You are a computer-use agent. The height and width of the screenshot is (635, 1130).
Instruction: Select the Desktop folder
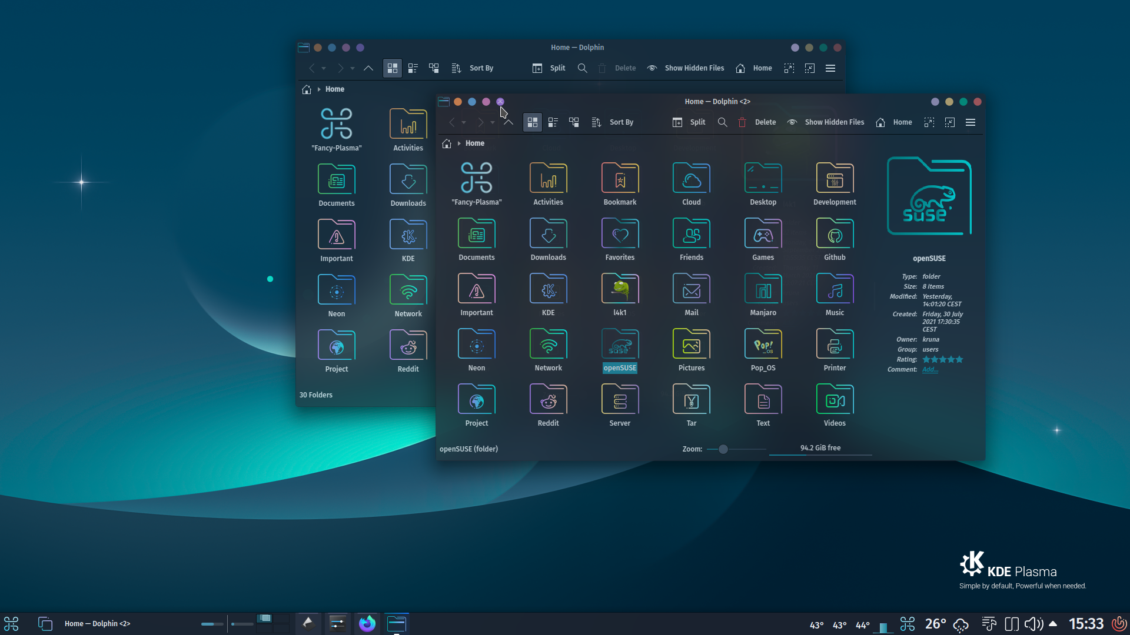763,184
